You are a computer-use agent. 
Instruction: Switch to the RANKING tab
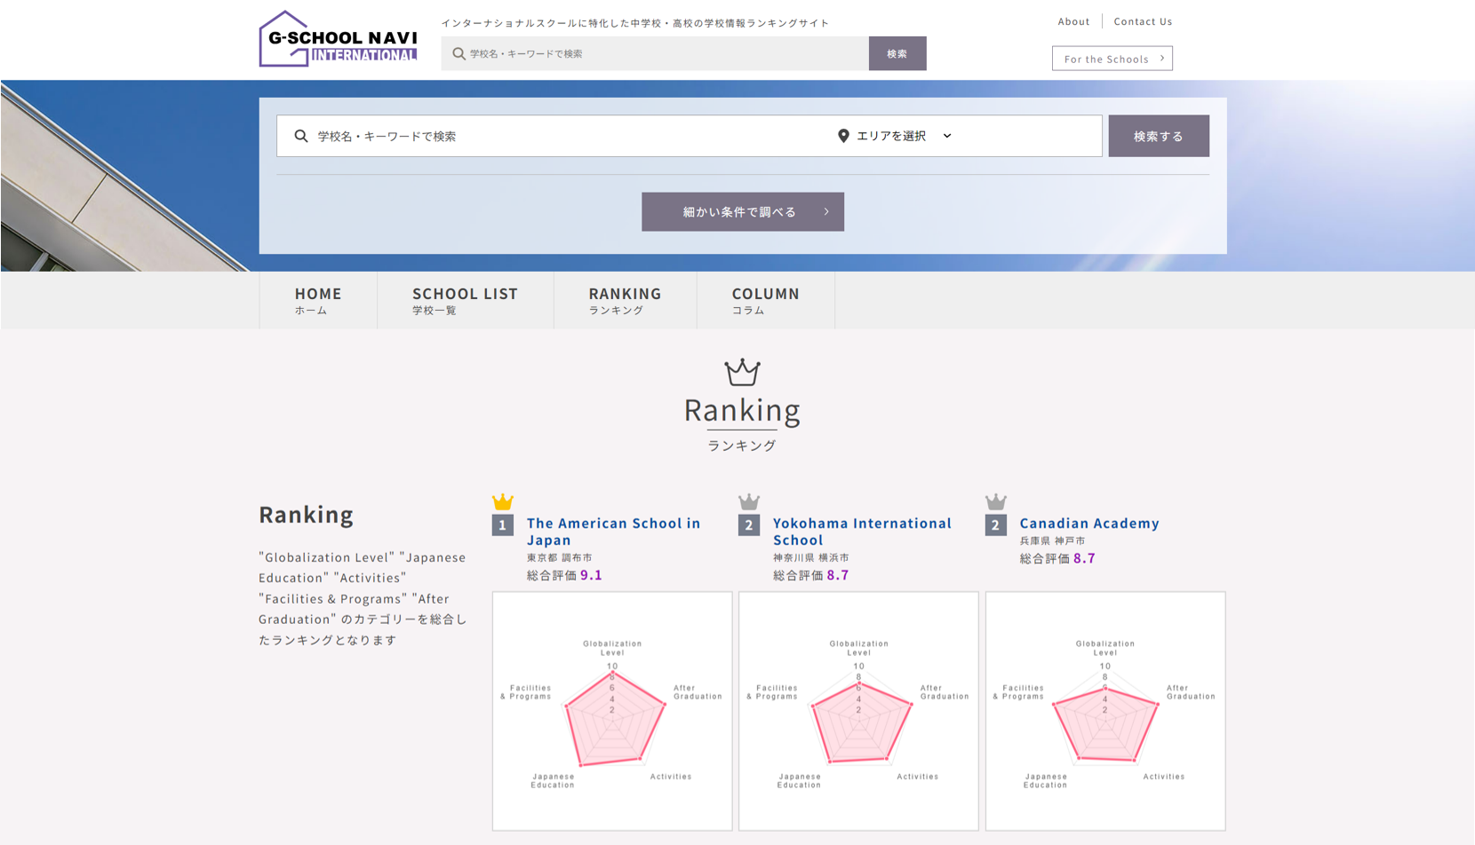coord(626,300)
